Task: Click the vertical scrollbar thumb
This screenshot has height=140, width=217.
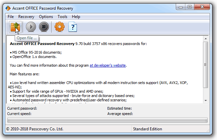Action: [x=206, y=65]
